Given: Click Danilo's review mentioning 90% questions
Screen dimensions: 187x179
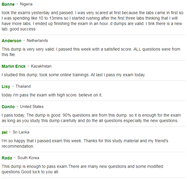Looking at the screenshot, I should [x=91, y=118].
